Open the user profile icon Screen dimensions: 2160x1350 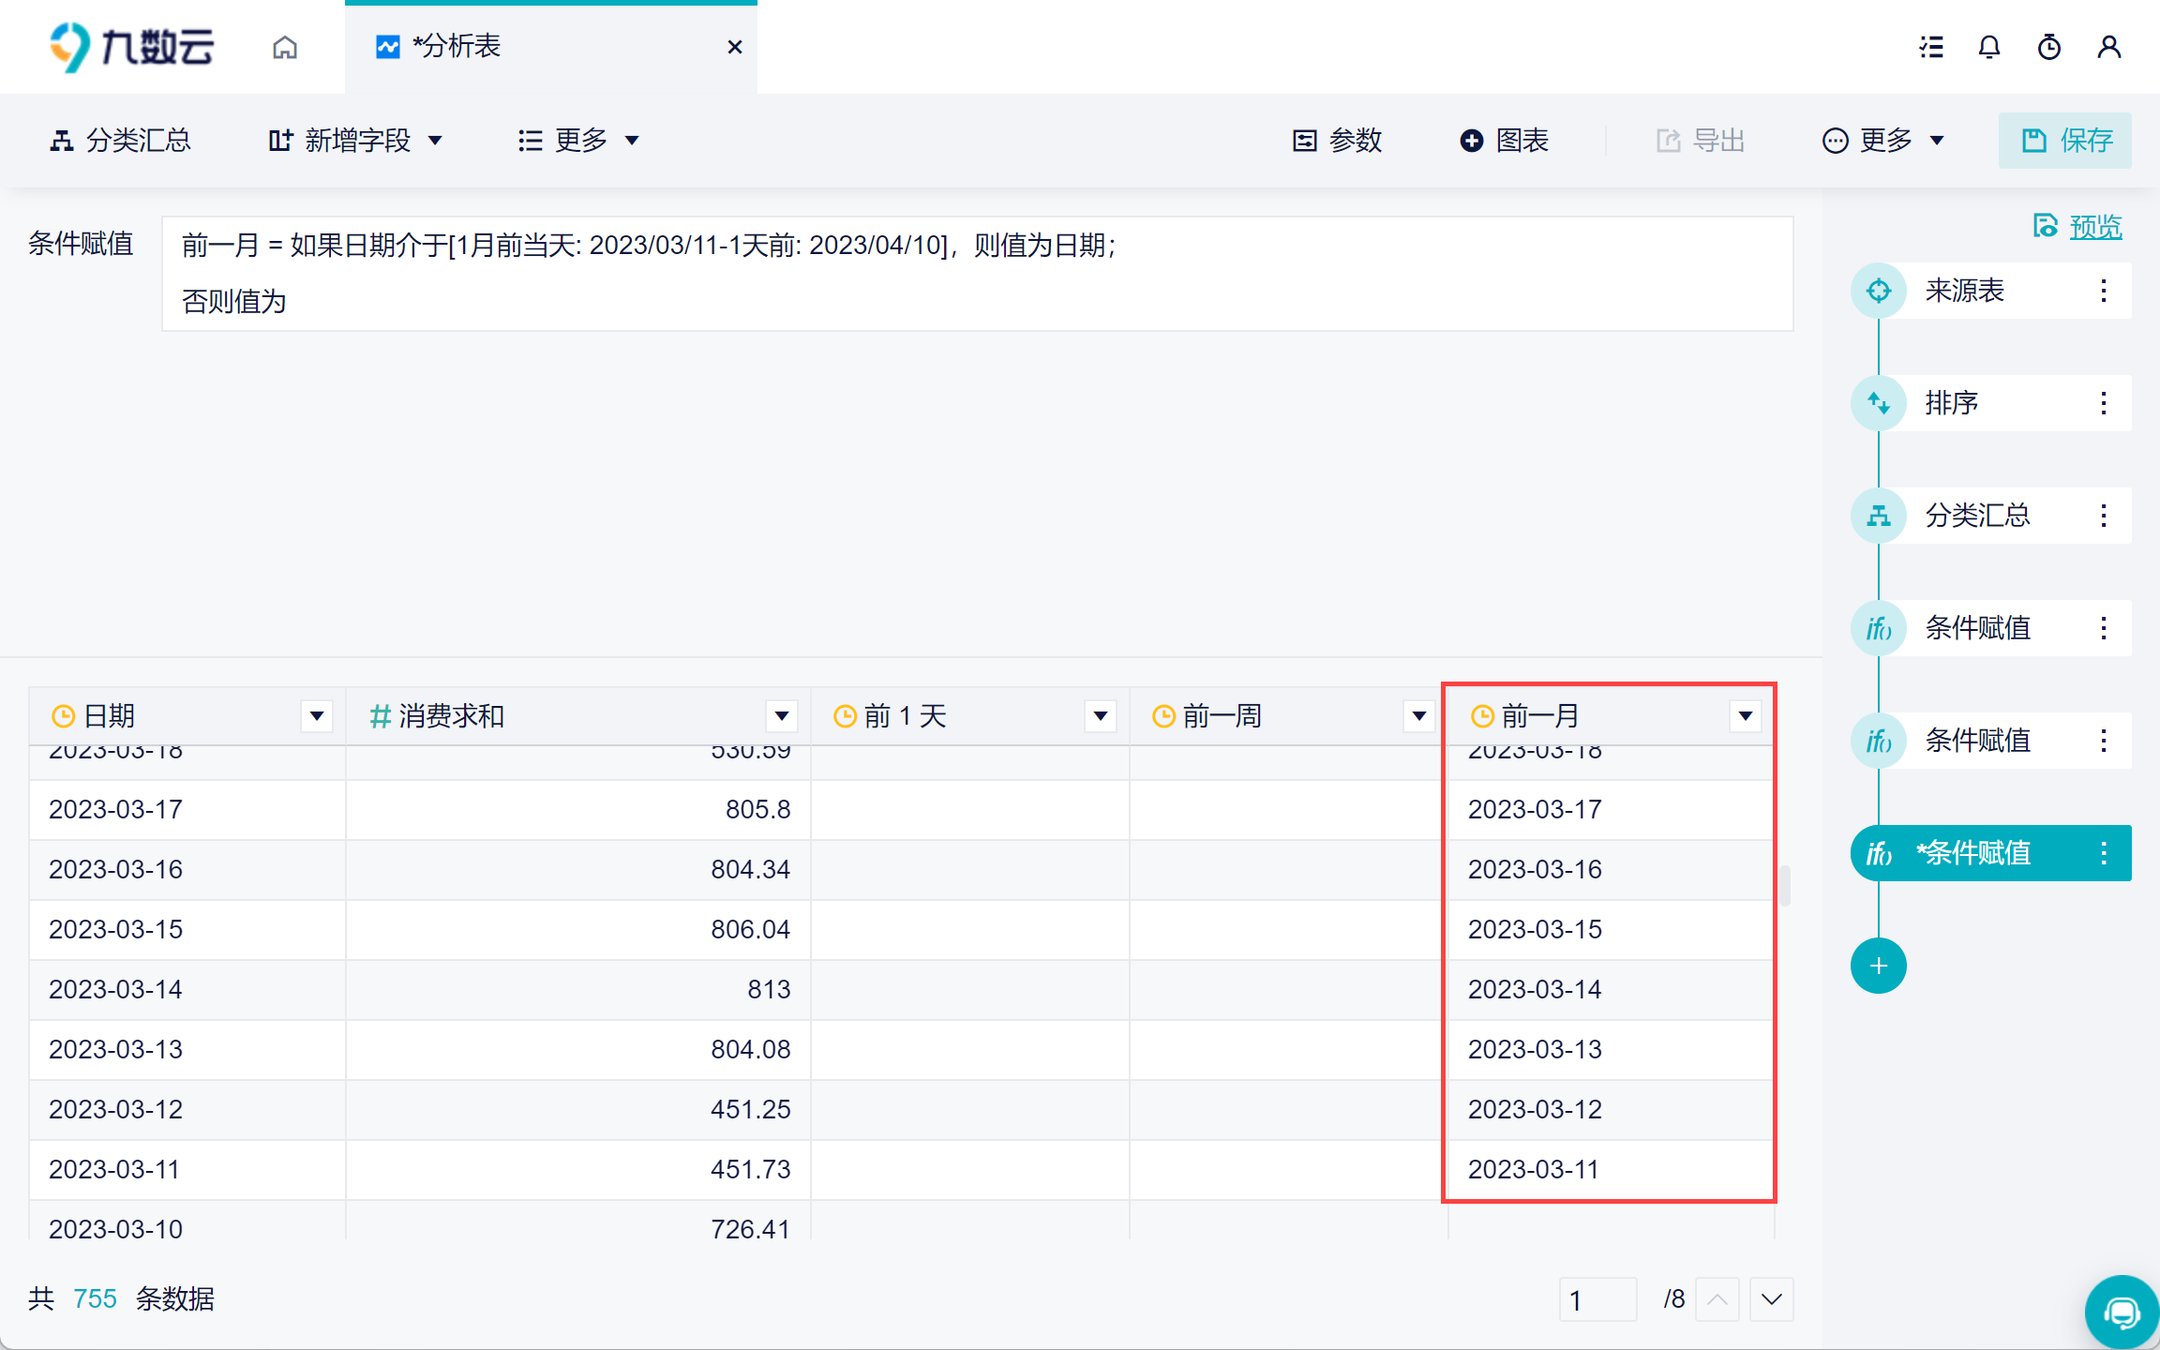[2108, 47]
